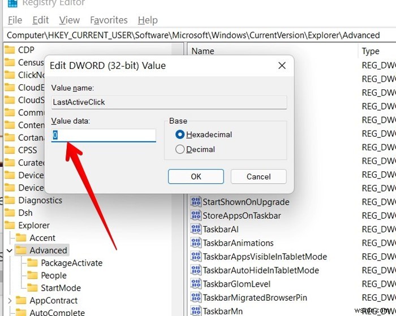Click the PackageActivate folder icon
The height and width of the screenshot is (316, 396).
pos(32,263)
